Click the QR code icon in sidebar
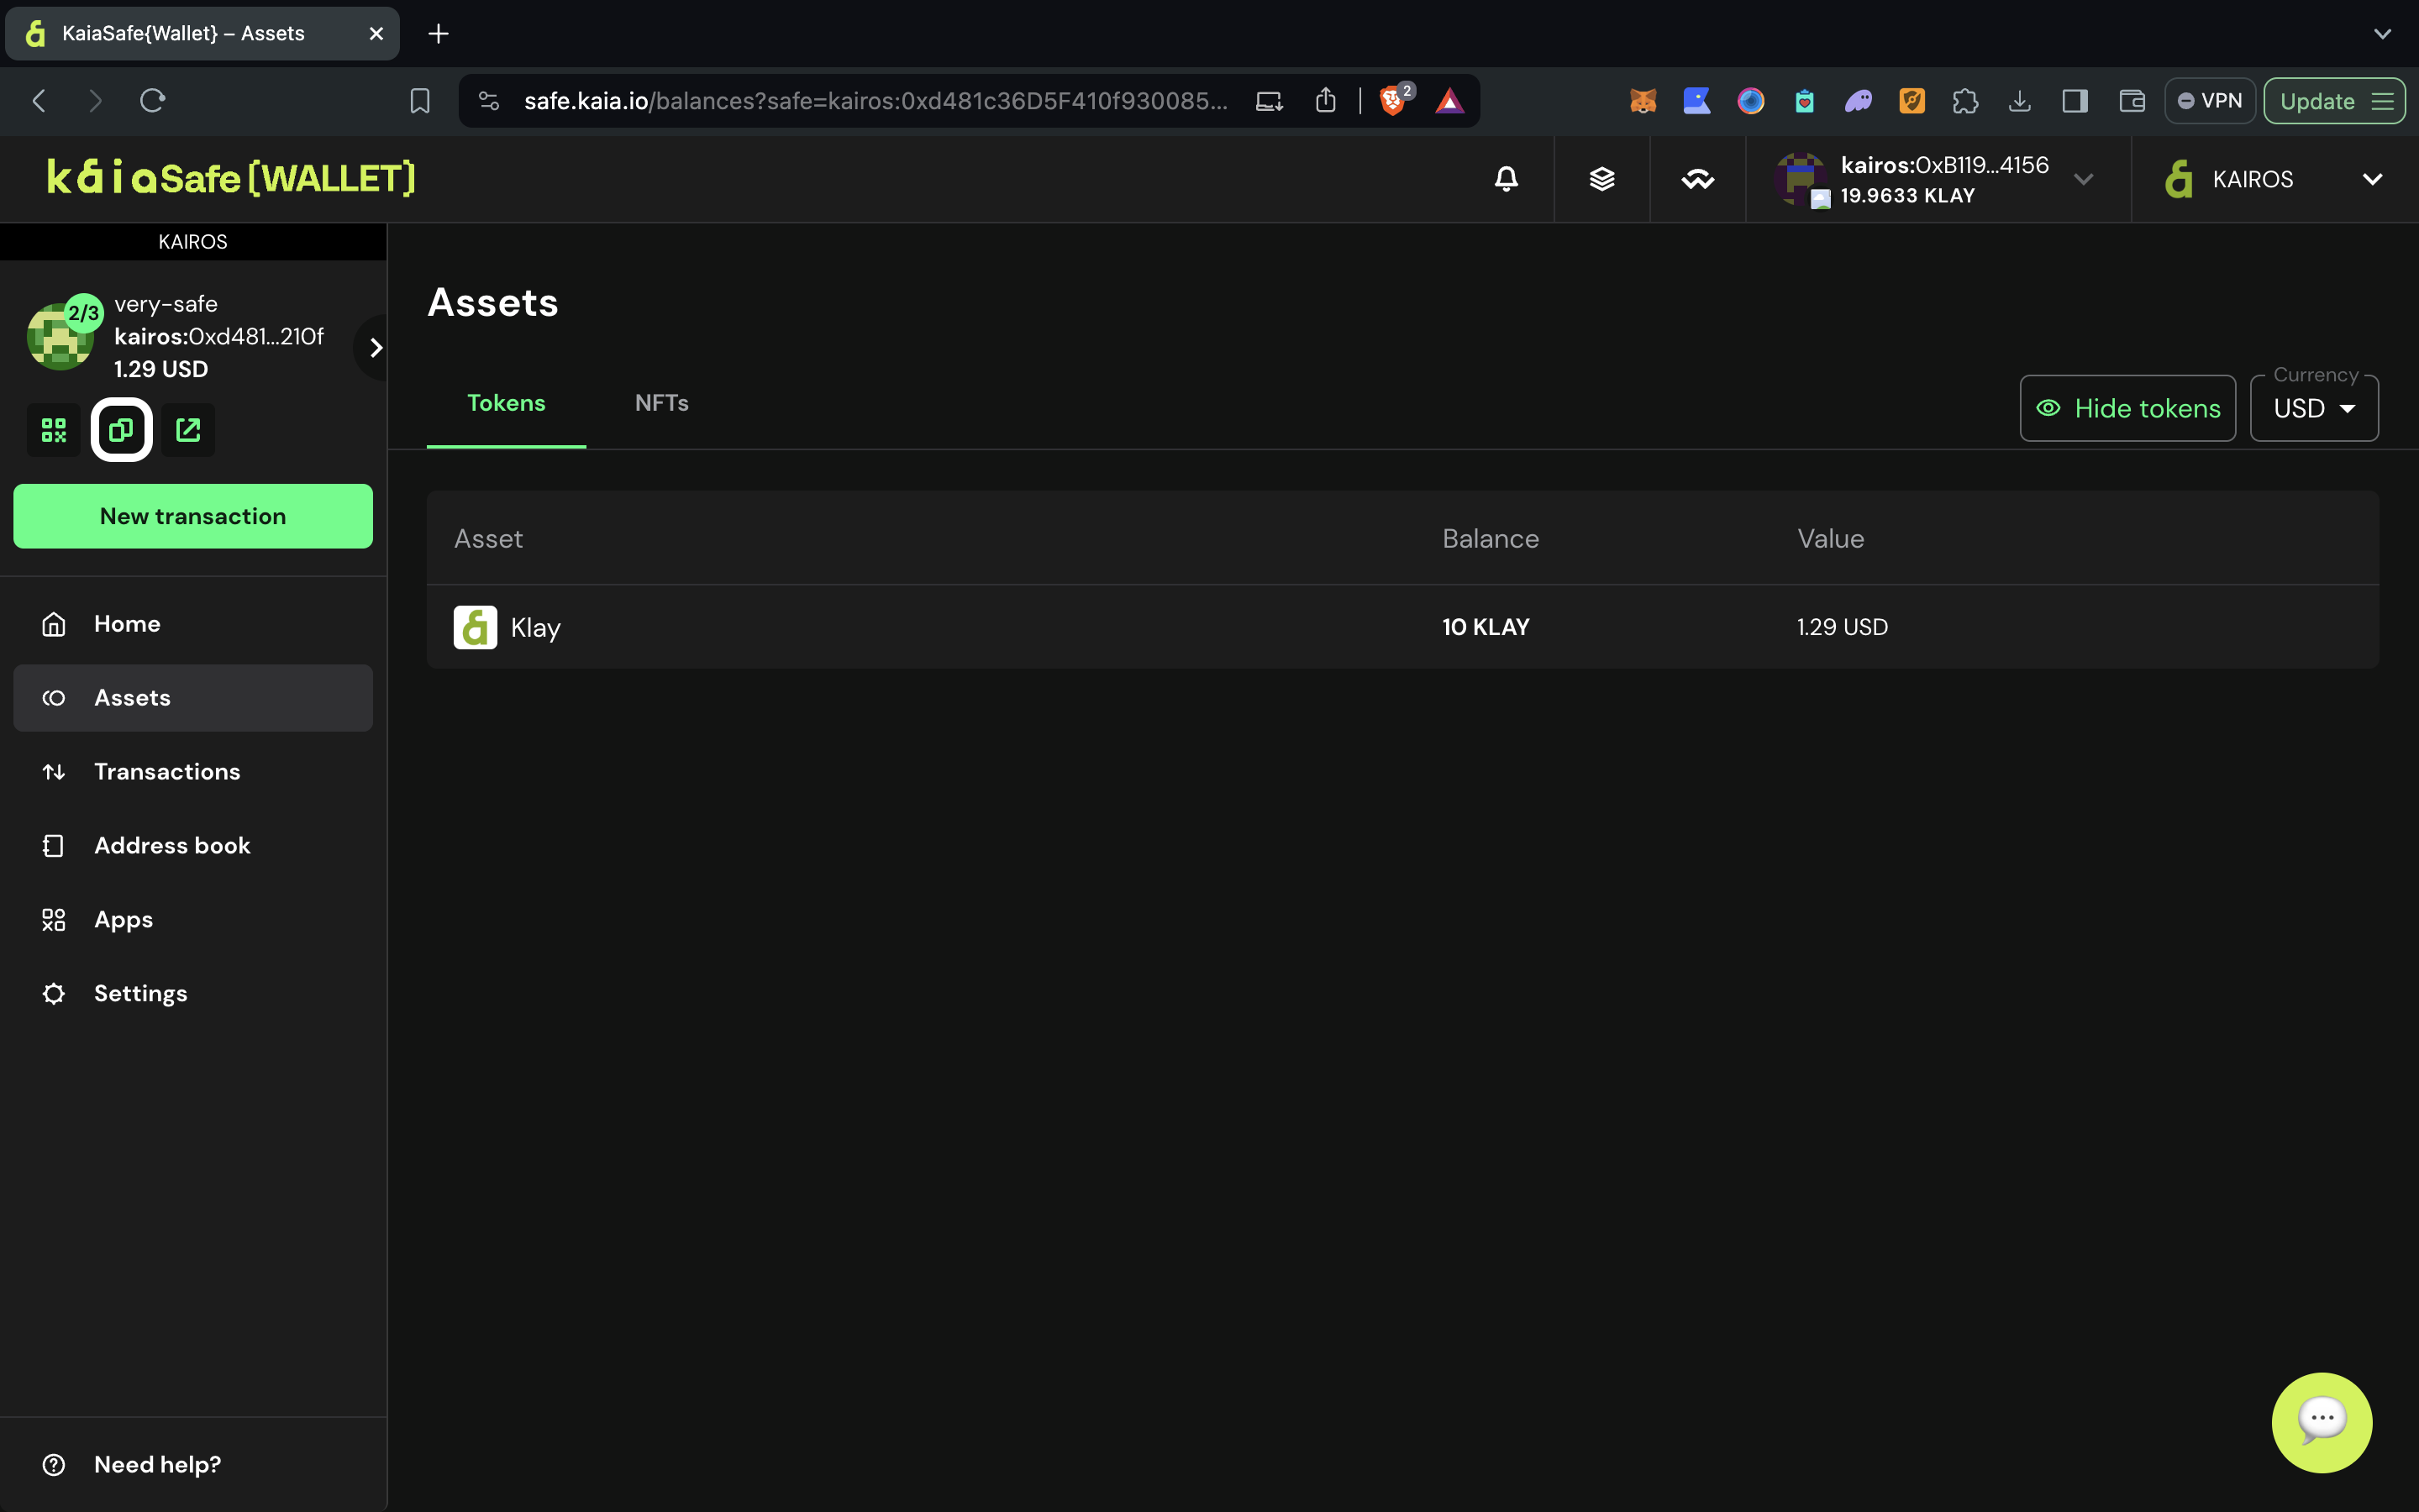This screenshot has height=1512, width=2419. pyautogui.click(x=54, y=430)
